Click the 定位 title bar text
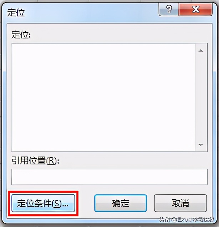Image resolution: width=219 pixels, height=227 pixels. tap(16, 13)
